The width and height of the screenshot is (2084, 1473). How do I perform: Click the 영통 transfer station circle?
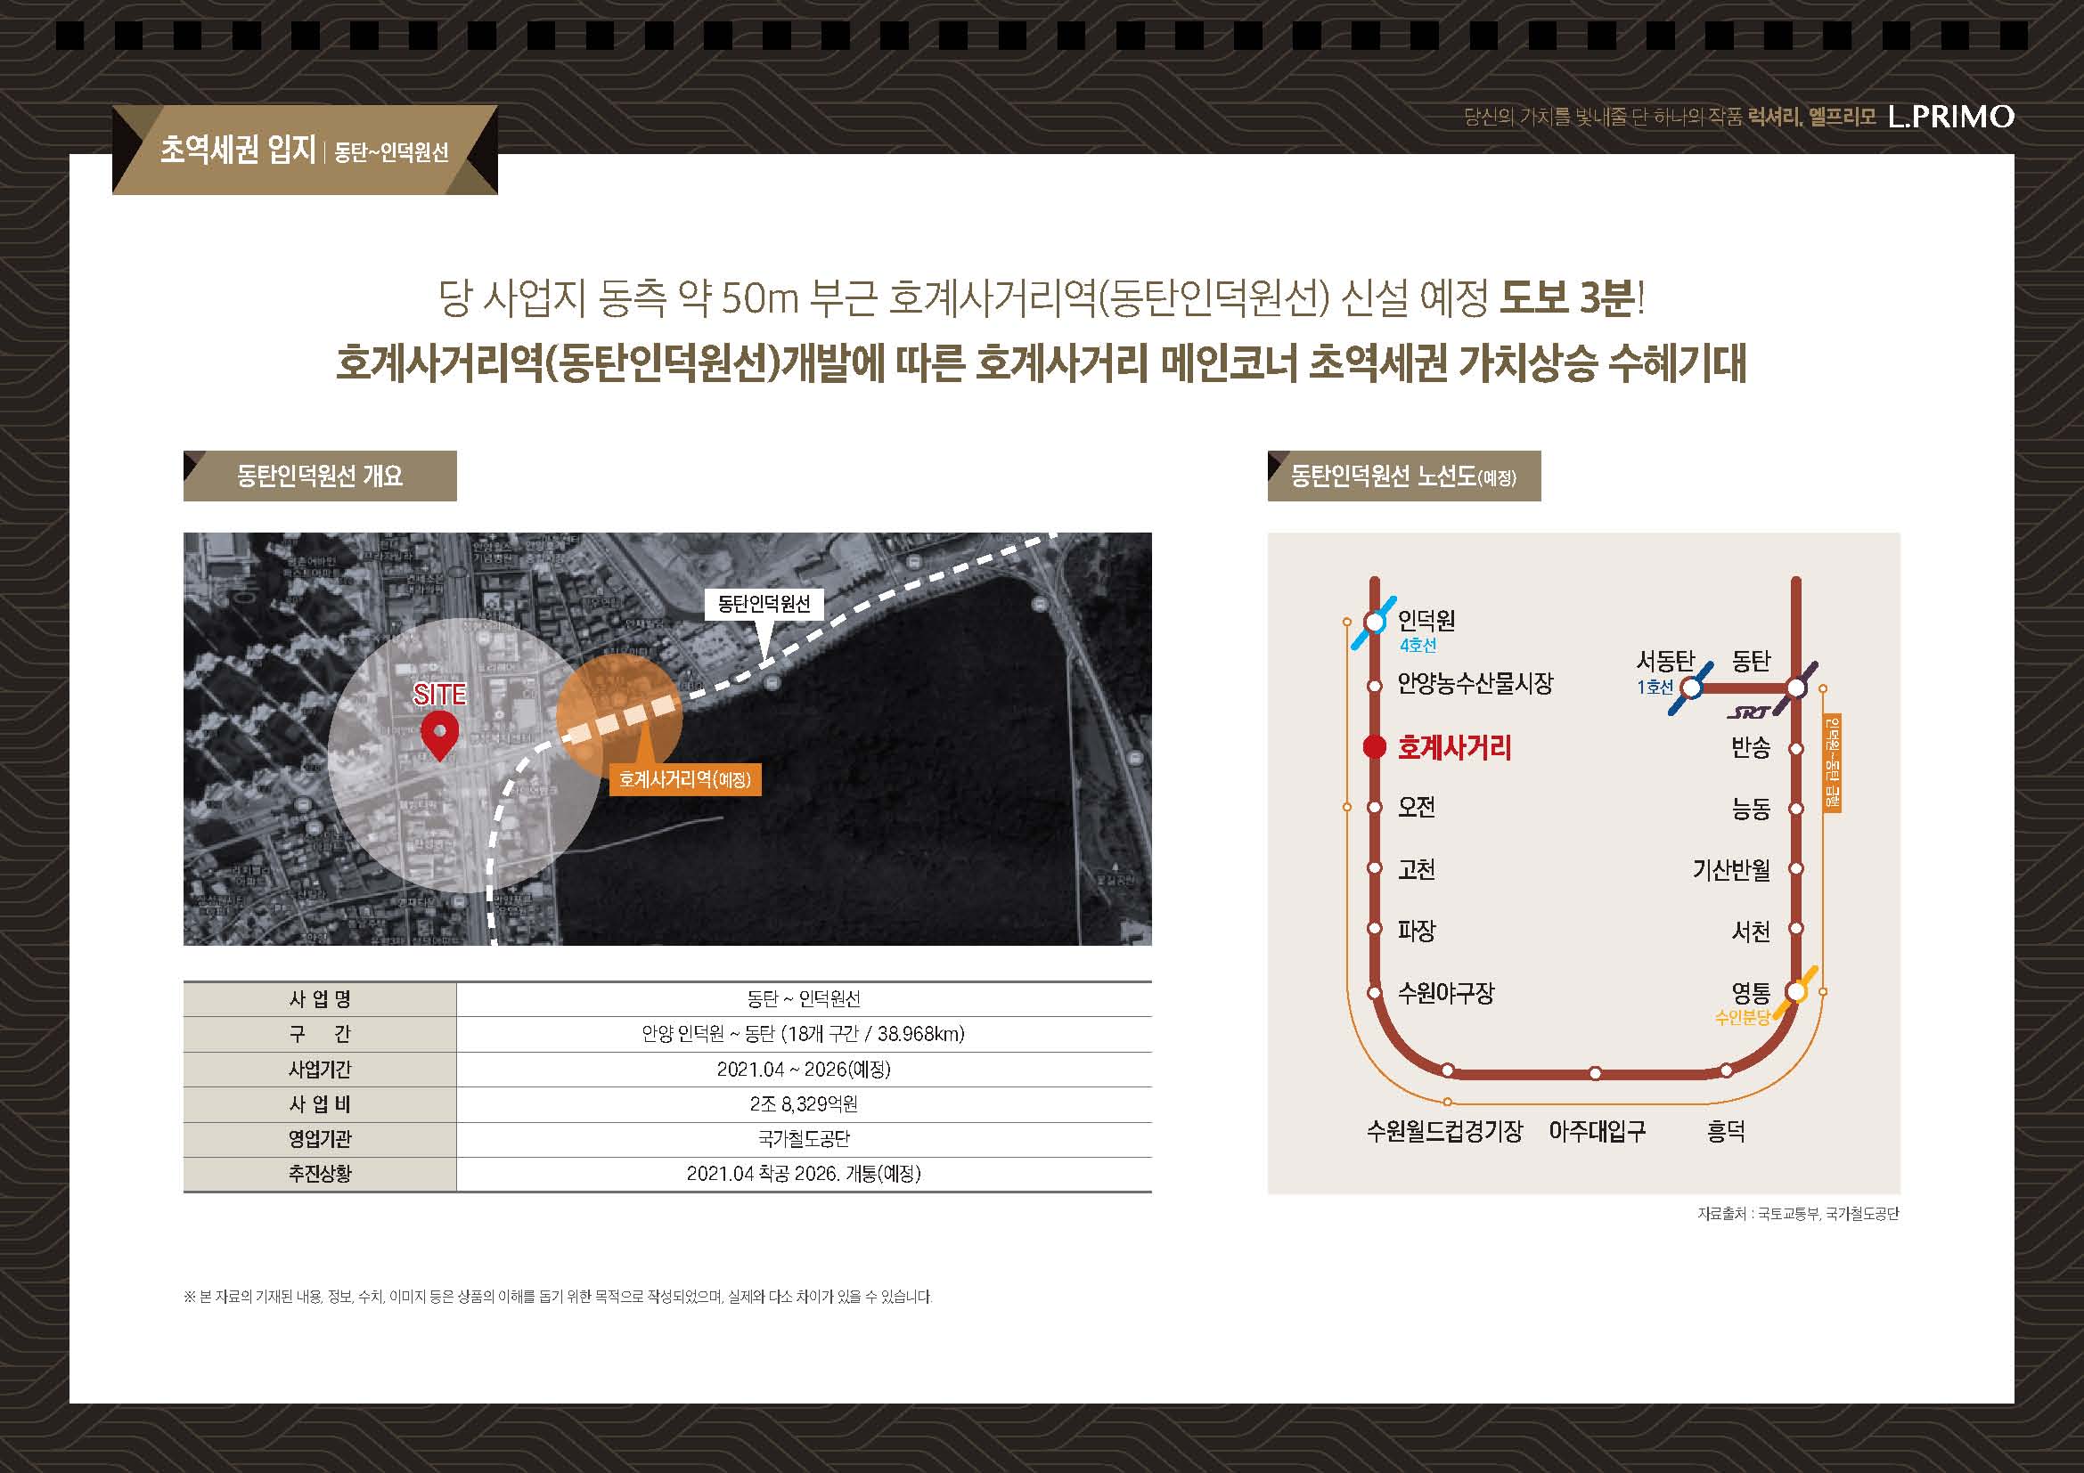[x=1795, y=991]
